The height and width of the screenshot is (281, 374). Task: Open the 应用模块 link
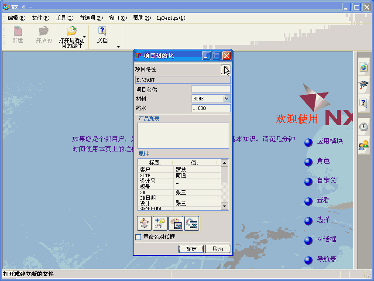[x=329, y=141]
